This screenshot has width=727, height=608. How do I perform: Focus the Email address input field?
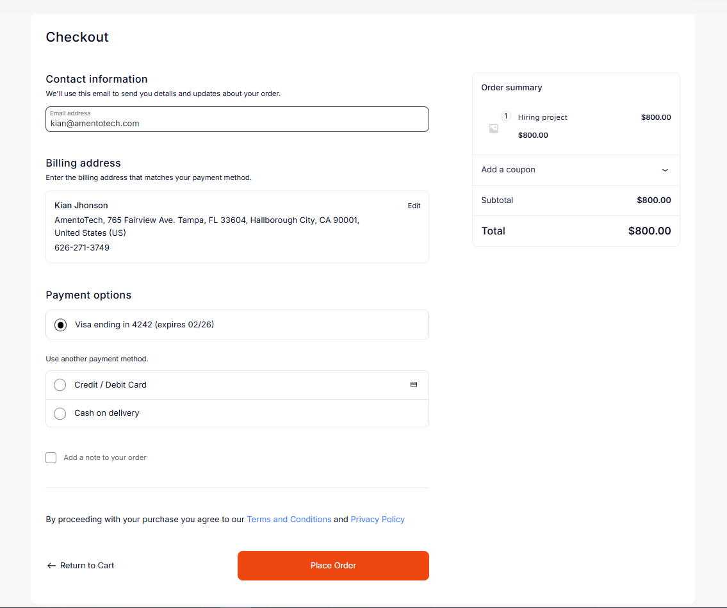point(237,123)
